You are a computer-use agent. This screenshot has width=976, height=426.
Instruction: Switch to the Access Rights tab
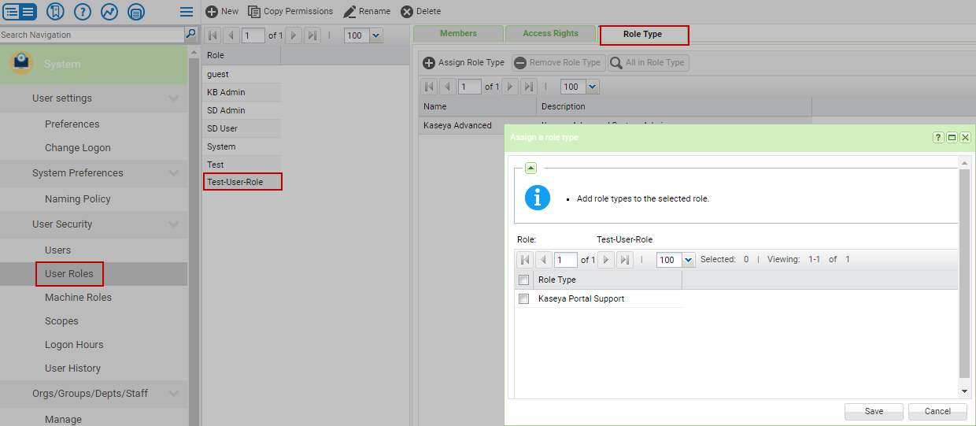click(551, 34)
